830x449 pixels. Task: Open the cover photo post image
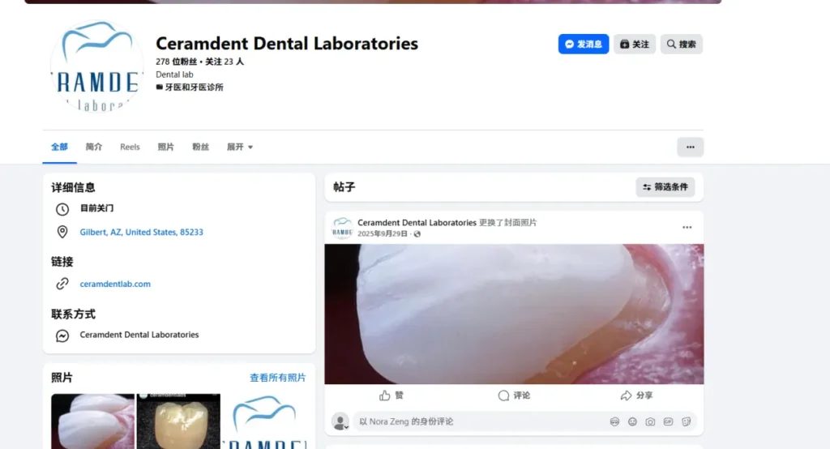[x=514, y=314]
